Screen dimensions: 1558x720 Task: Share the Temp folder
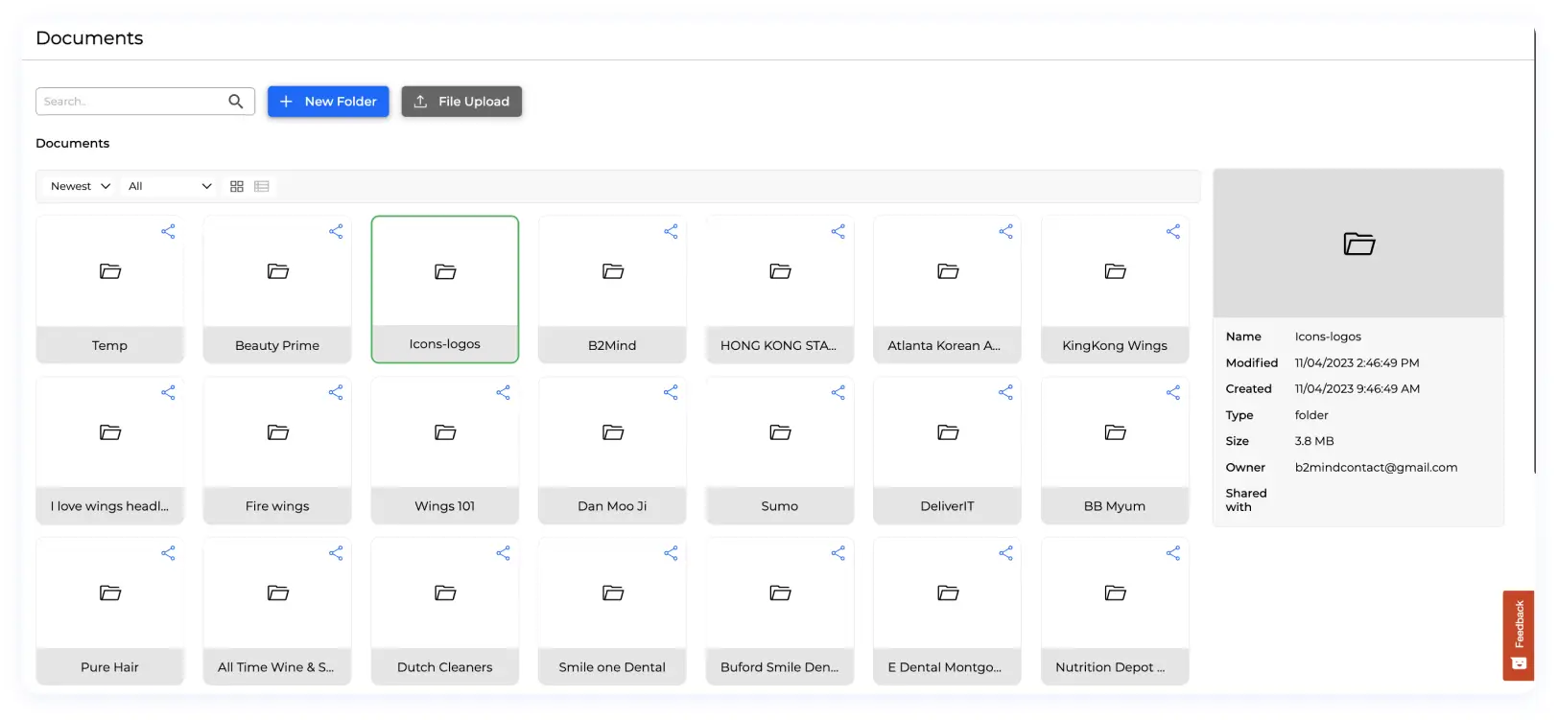[x=168, y=232]
